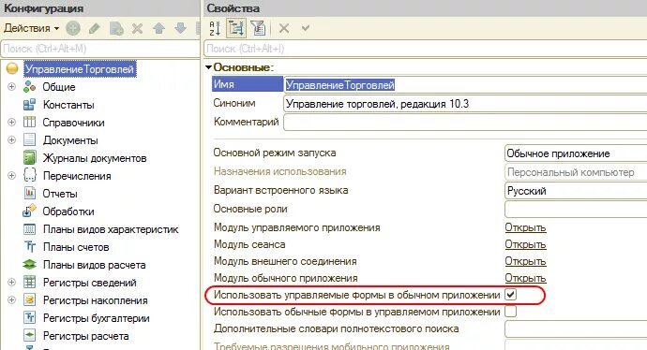The height and width of the screenshot is (350, 647).
Task: Select Константы in the tree
Action: tap(68, 105)
